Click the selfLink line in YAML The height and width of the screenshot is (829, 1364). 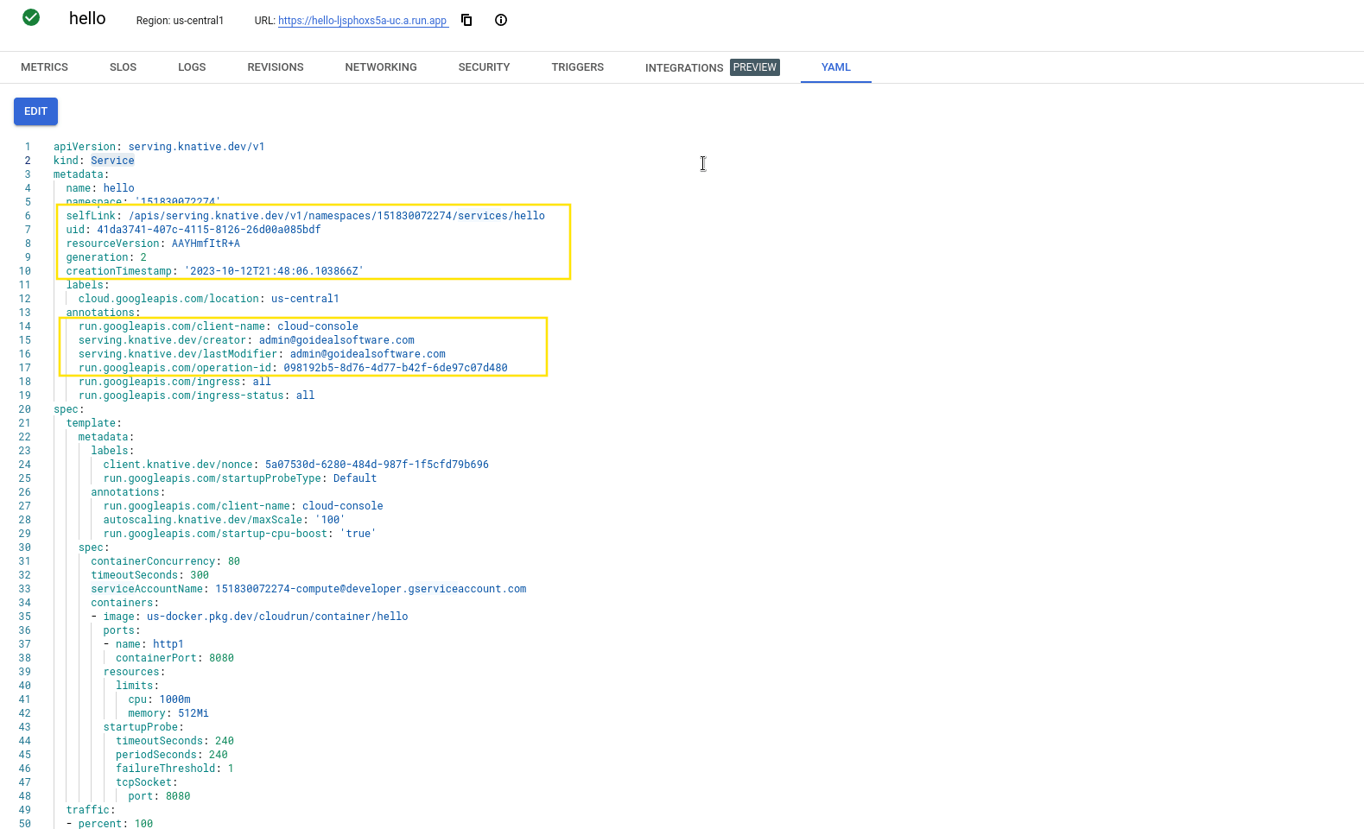click(306, 216)
